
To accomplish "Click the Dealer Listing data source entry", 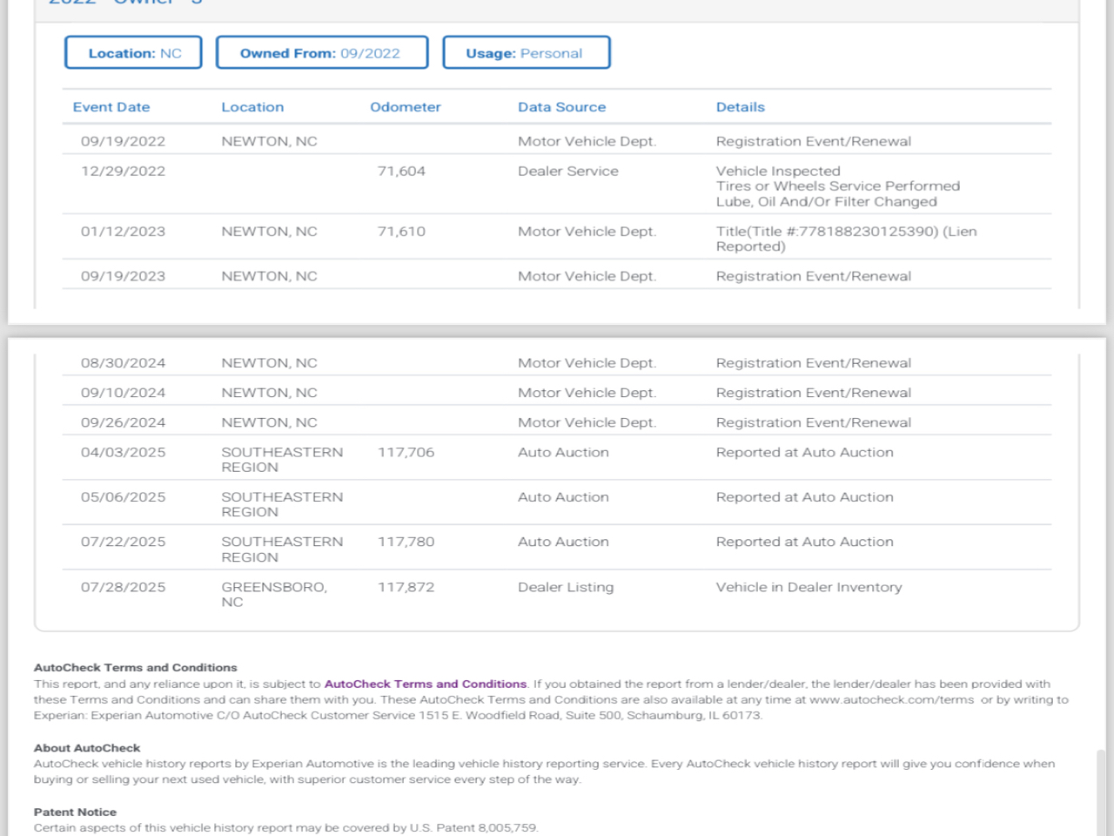I will (x=565, y=588).
